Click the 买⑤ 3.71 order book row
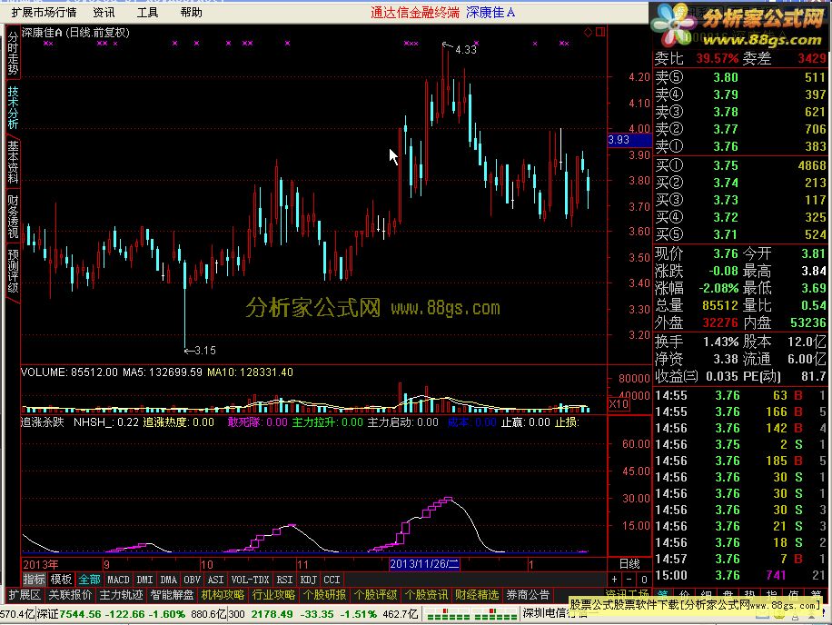832x625 pixels. (740, 234)
